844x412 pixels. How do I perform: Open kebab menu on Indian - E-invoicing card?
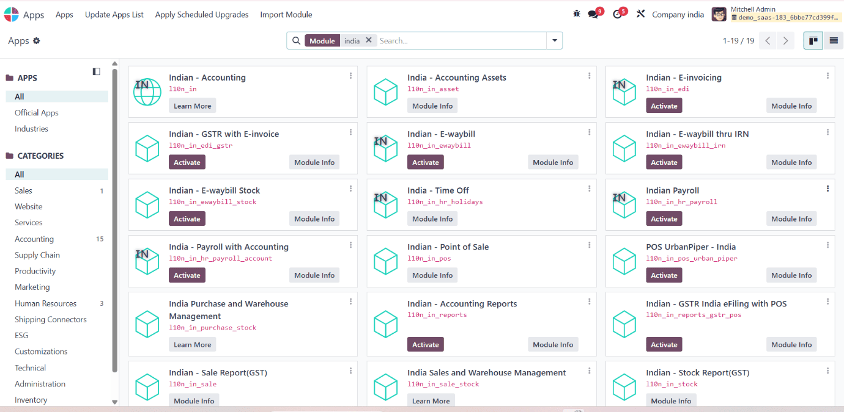[x=827, y=76]
